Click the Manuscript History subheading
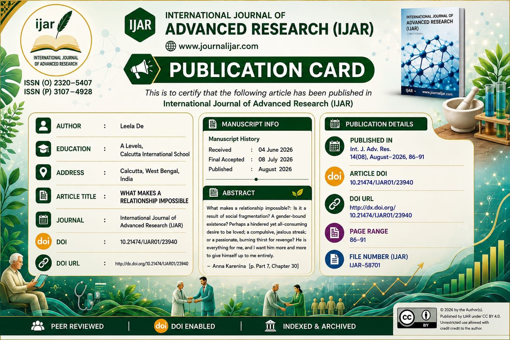This screenshot has height=340, width=510. 234,139
